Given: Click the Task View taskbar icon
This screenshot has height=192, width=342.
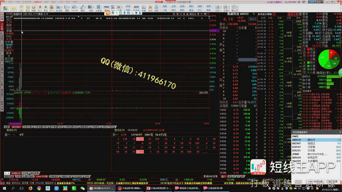Looking at the screenshot, I should pos(21,188).
